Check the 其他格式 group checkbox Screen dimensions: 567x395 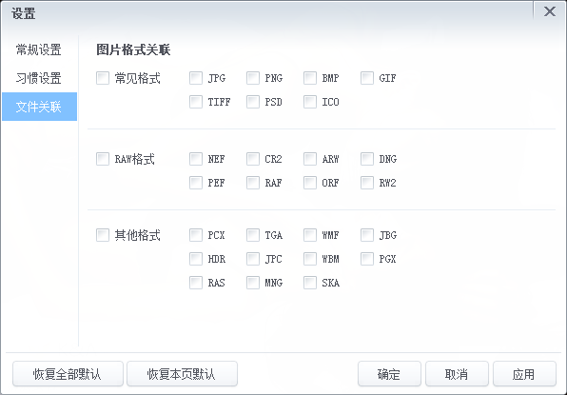[103, 235]
